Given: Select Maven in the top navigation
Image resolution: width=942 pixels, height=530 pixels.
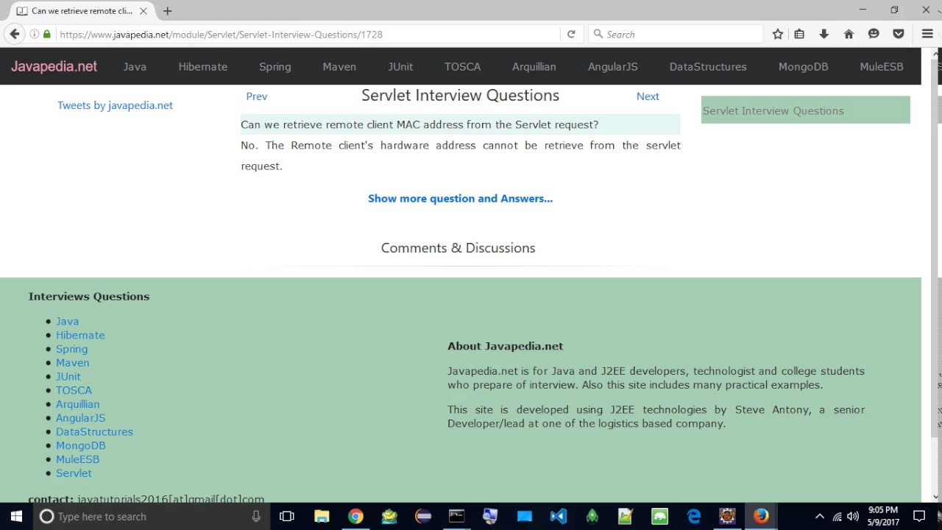Looking at the screenshot, I should [x=339, y=66].
